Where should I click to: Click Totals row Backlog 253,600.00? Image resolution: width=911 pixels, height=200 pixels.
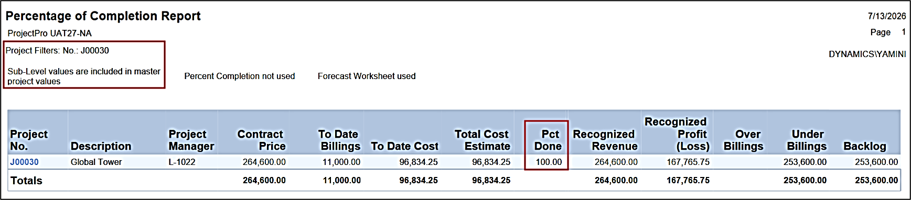click(x=876, y=181)
